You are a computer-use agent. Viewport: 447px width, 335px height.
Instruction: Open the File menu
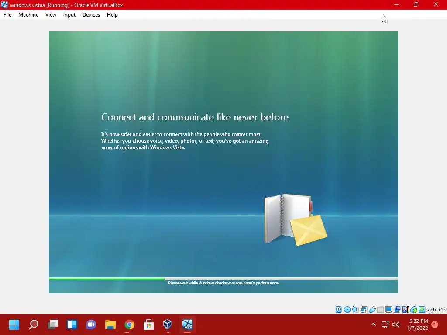click(7, 15)
